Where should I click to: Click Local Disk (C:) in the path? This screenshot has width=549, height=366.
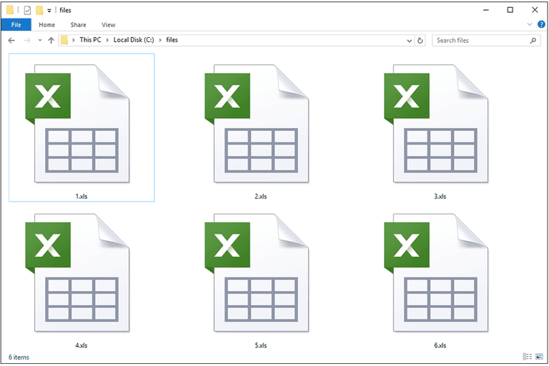tap(134, 40)
